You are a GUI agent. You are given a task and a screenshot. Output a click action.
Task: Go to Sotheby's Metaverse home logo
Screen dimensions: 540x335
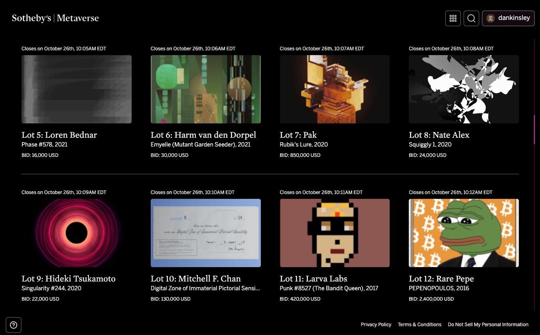(x=55, y=18)
